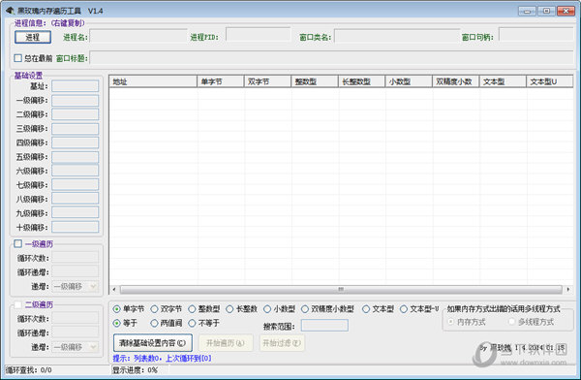Select the 不等于 comparison option
Viewport: 581px width, 380px height.
click(x=192, y=323)
